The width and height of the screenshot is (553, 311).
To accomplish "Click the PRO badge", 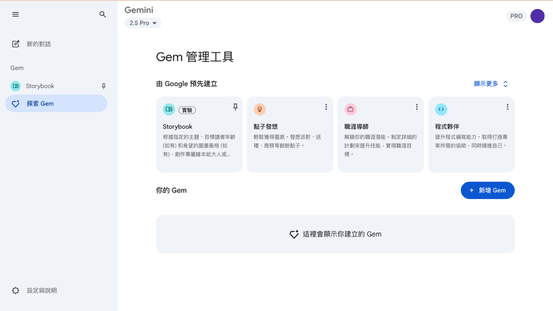I will pyautogui.click(x=516, y=16).
